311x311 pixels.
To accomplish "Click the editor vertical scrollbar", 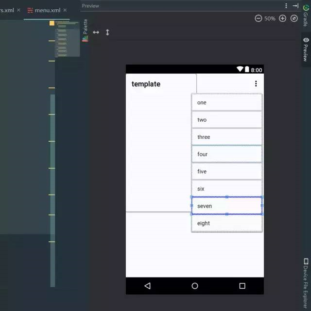I will (52, 190).
